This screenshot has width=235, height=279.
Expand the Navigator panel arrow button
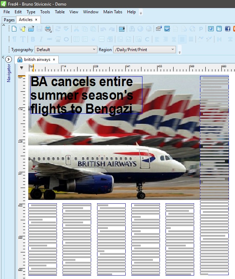[x=8, y=59]
